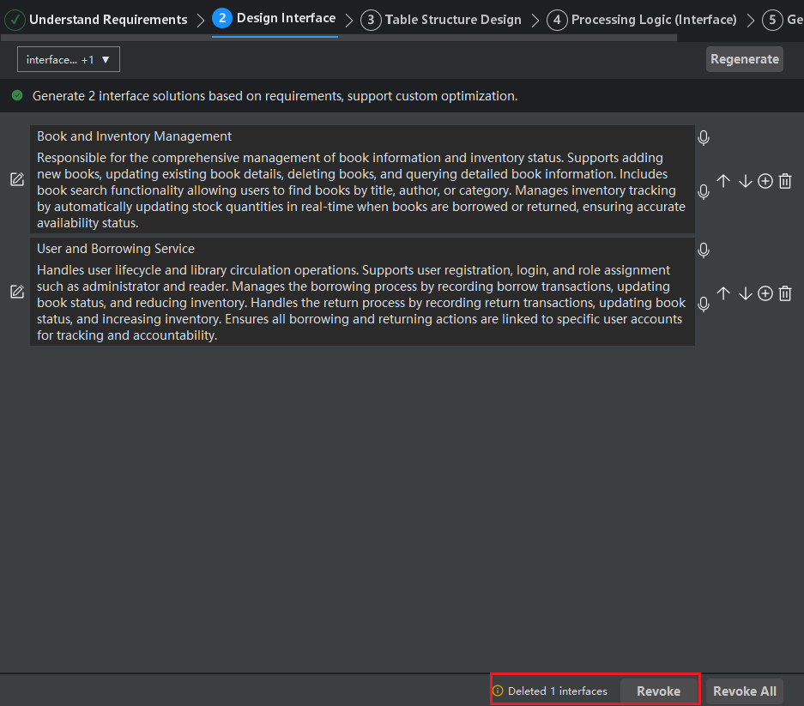Click Revoke to restore deleted interface
The image size is (804, 706).
(658, 691)
